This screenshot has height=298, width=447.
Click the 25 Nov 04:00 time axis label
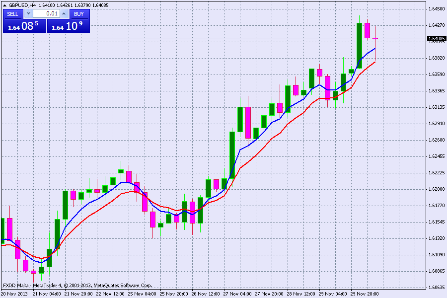tap(143, 294)
